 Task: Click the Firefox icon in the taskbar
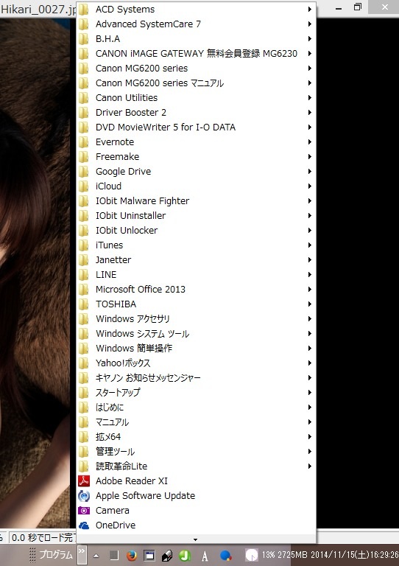tap(132, 555)
